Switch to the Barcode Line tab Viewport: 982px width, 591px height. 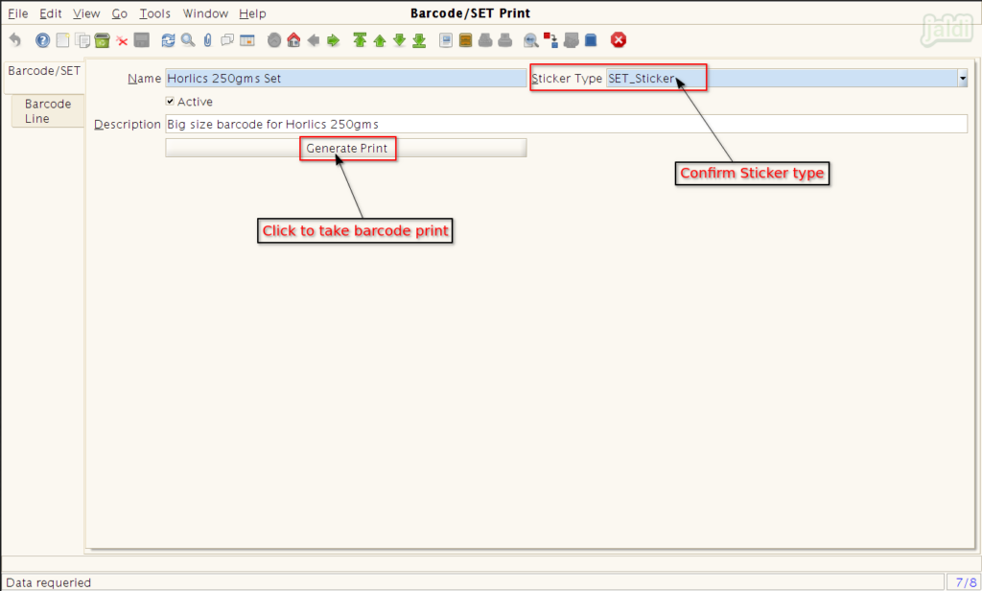pyautogui.click(x=48, y=111)
